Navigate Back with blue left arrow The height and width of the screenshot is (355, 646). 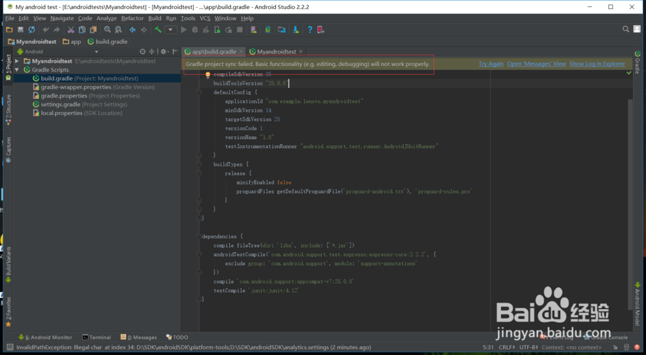[132, 30]
